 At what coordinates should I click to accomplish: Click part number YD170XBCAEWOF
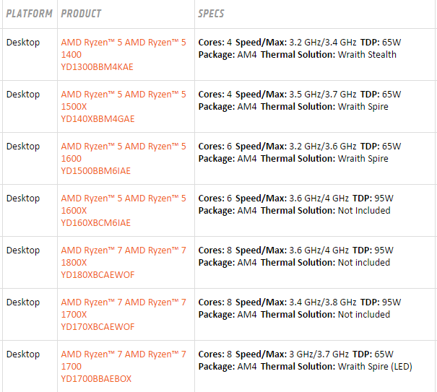(98, 327)
